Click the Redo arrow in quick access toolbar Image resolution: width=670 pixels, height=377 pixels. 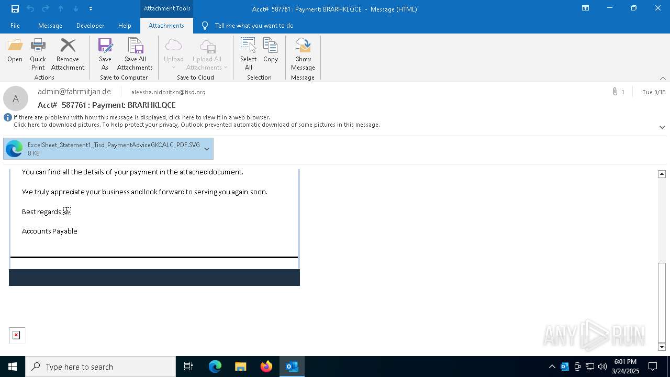pyautogui.click(x=46, y=9)
